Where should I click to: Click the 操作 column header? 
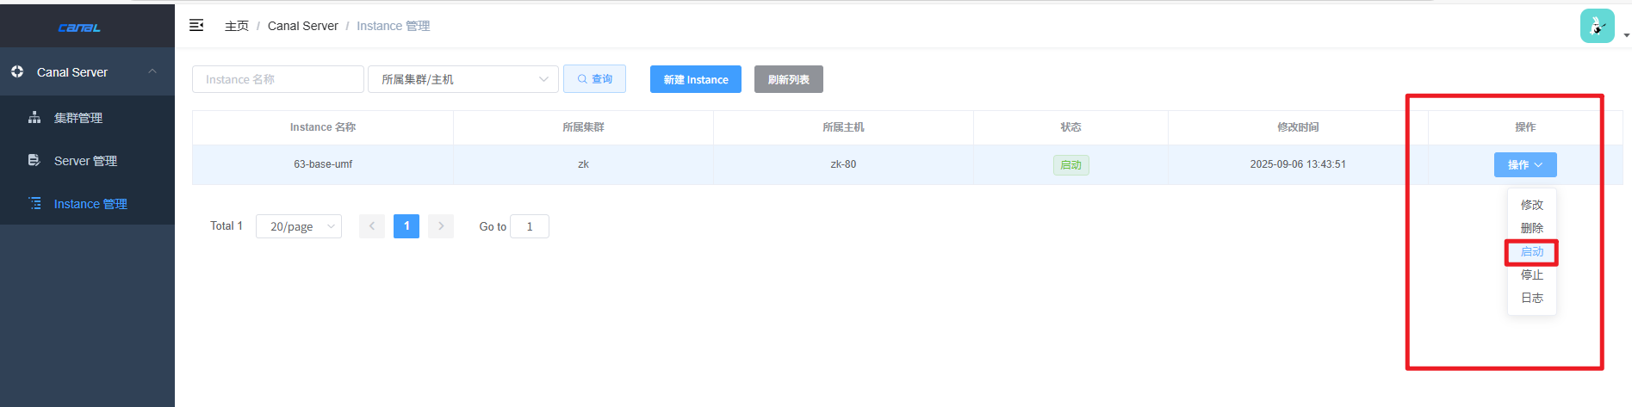click(1525, 127)
